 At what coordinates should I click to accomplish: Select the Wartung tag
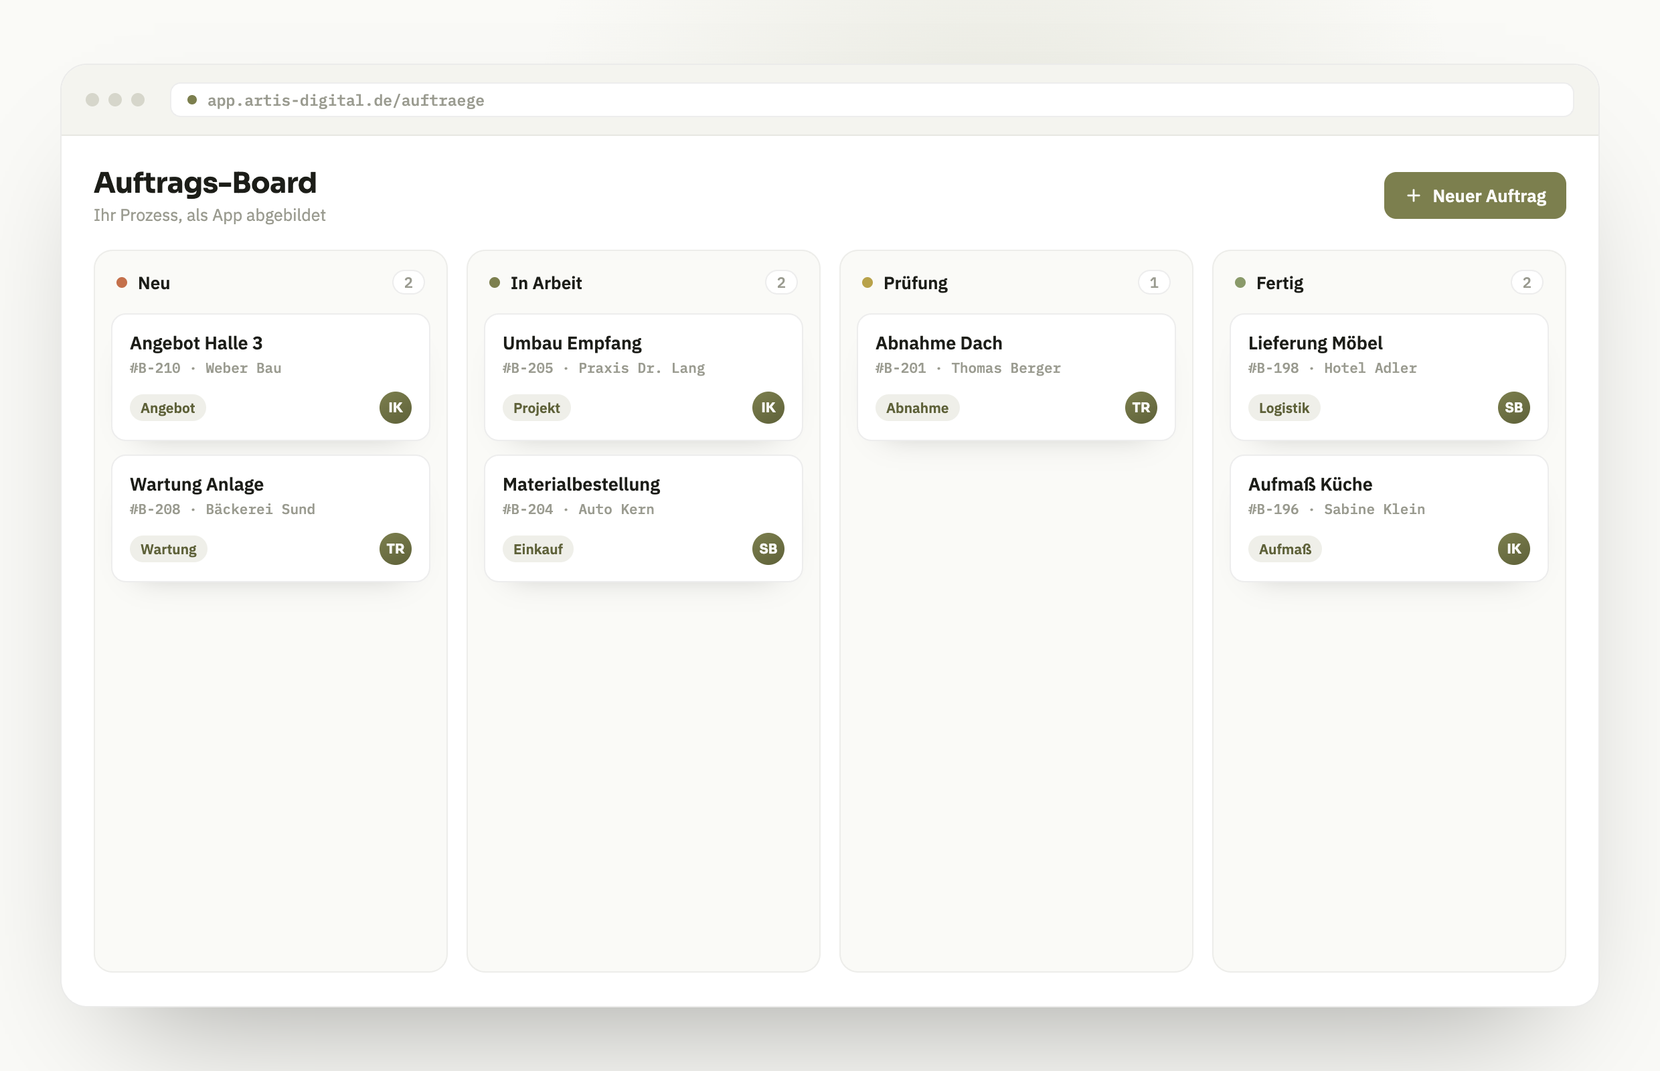[168, 550]
